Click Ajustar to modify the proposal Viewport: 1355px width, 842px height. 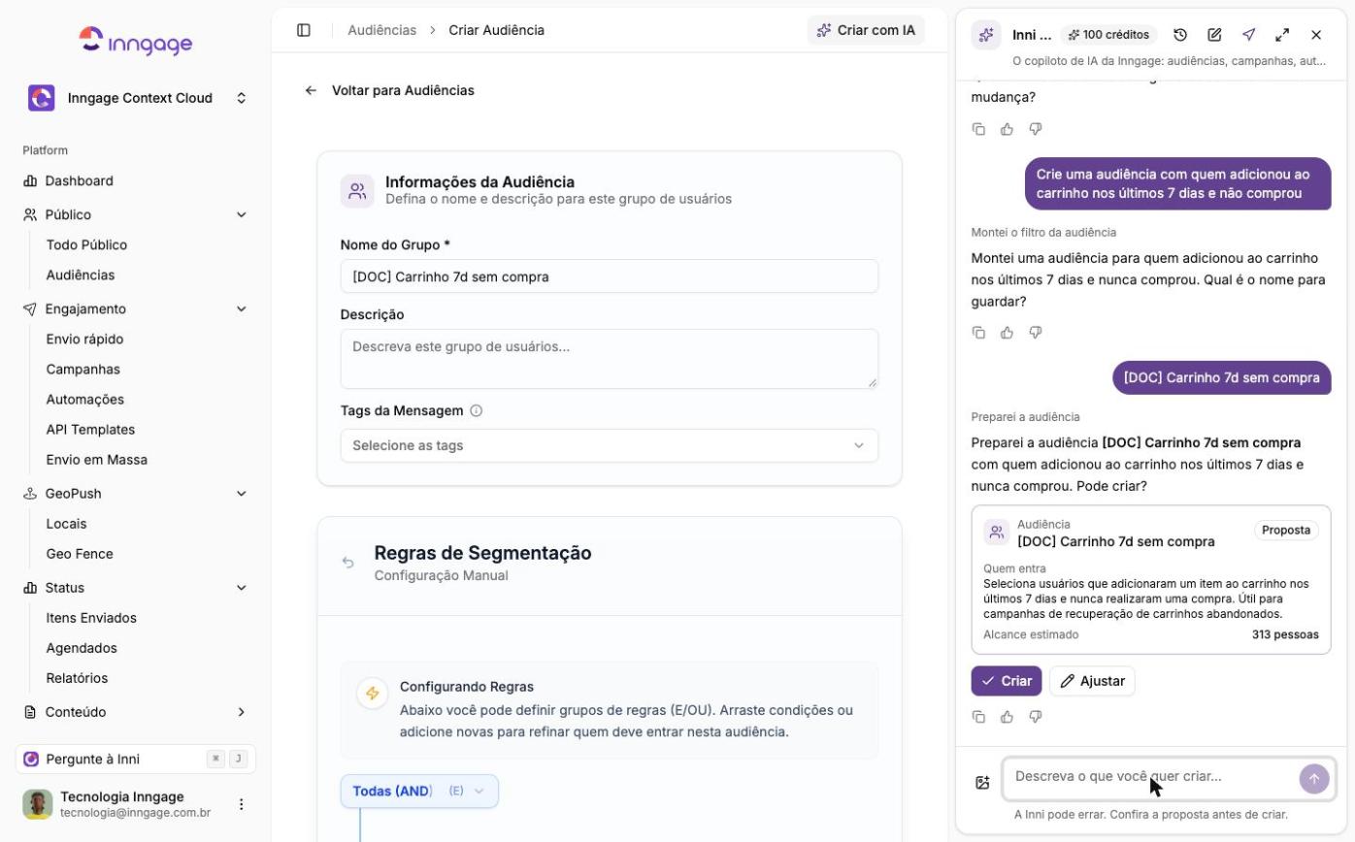click(x=1092, y=681)
